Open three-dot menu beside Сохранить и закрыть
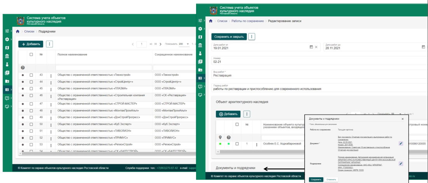Image resolution: width=428 pixels, height=183 pixels. tap(252, 37)
